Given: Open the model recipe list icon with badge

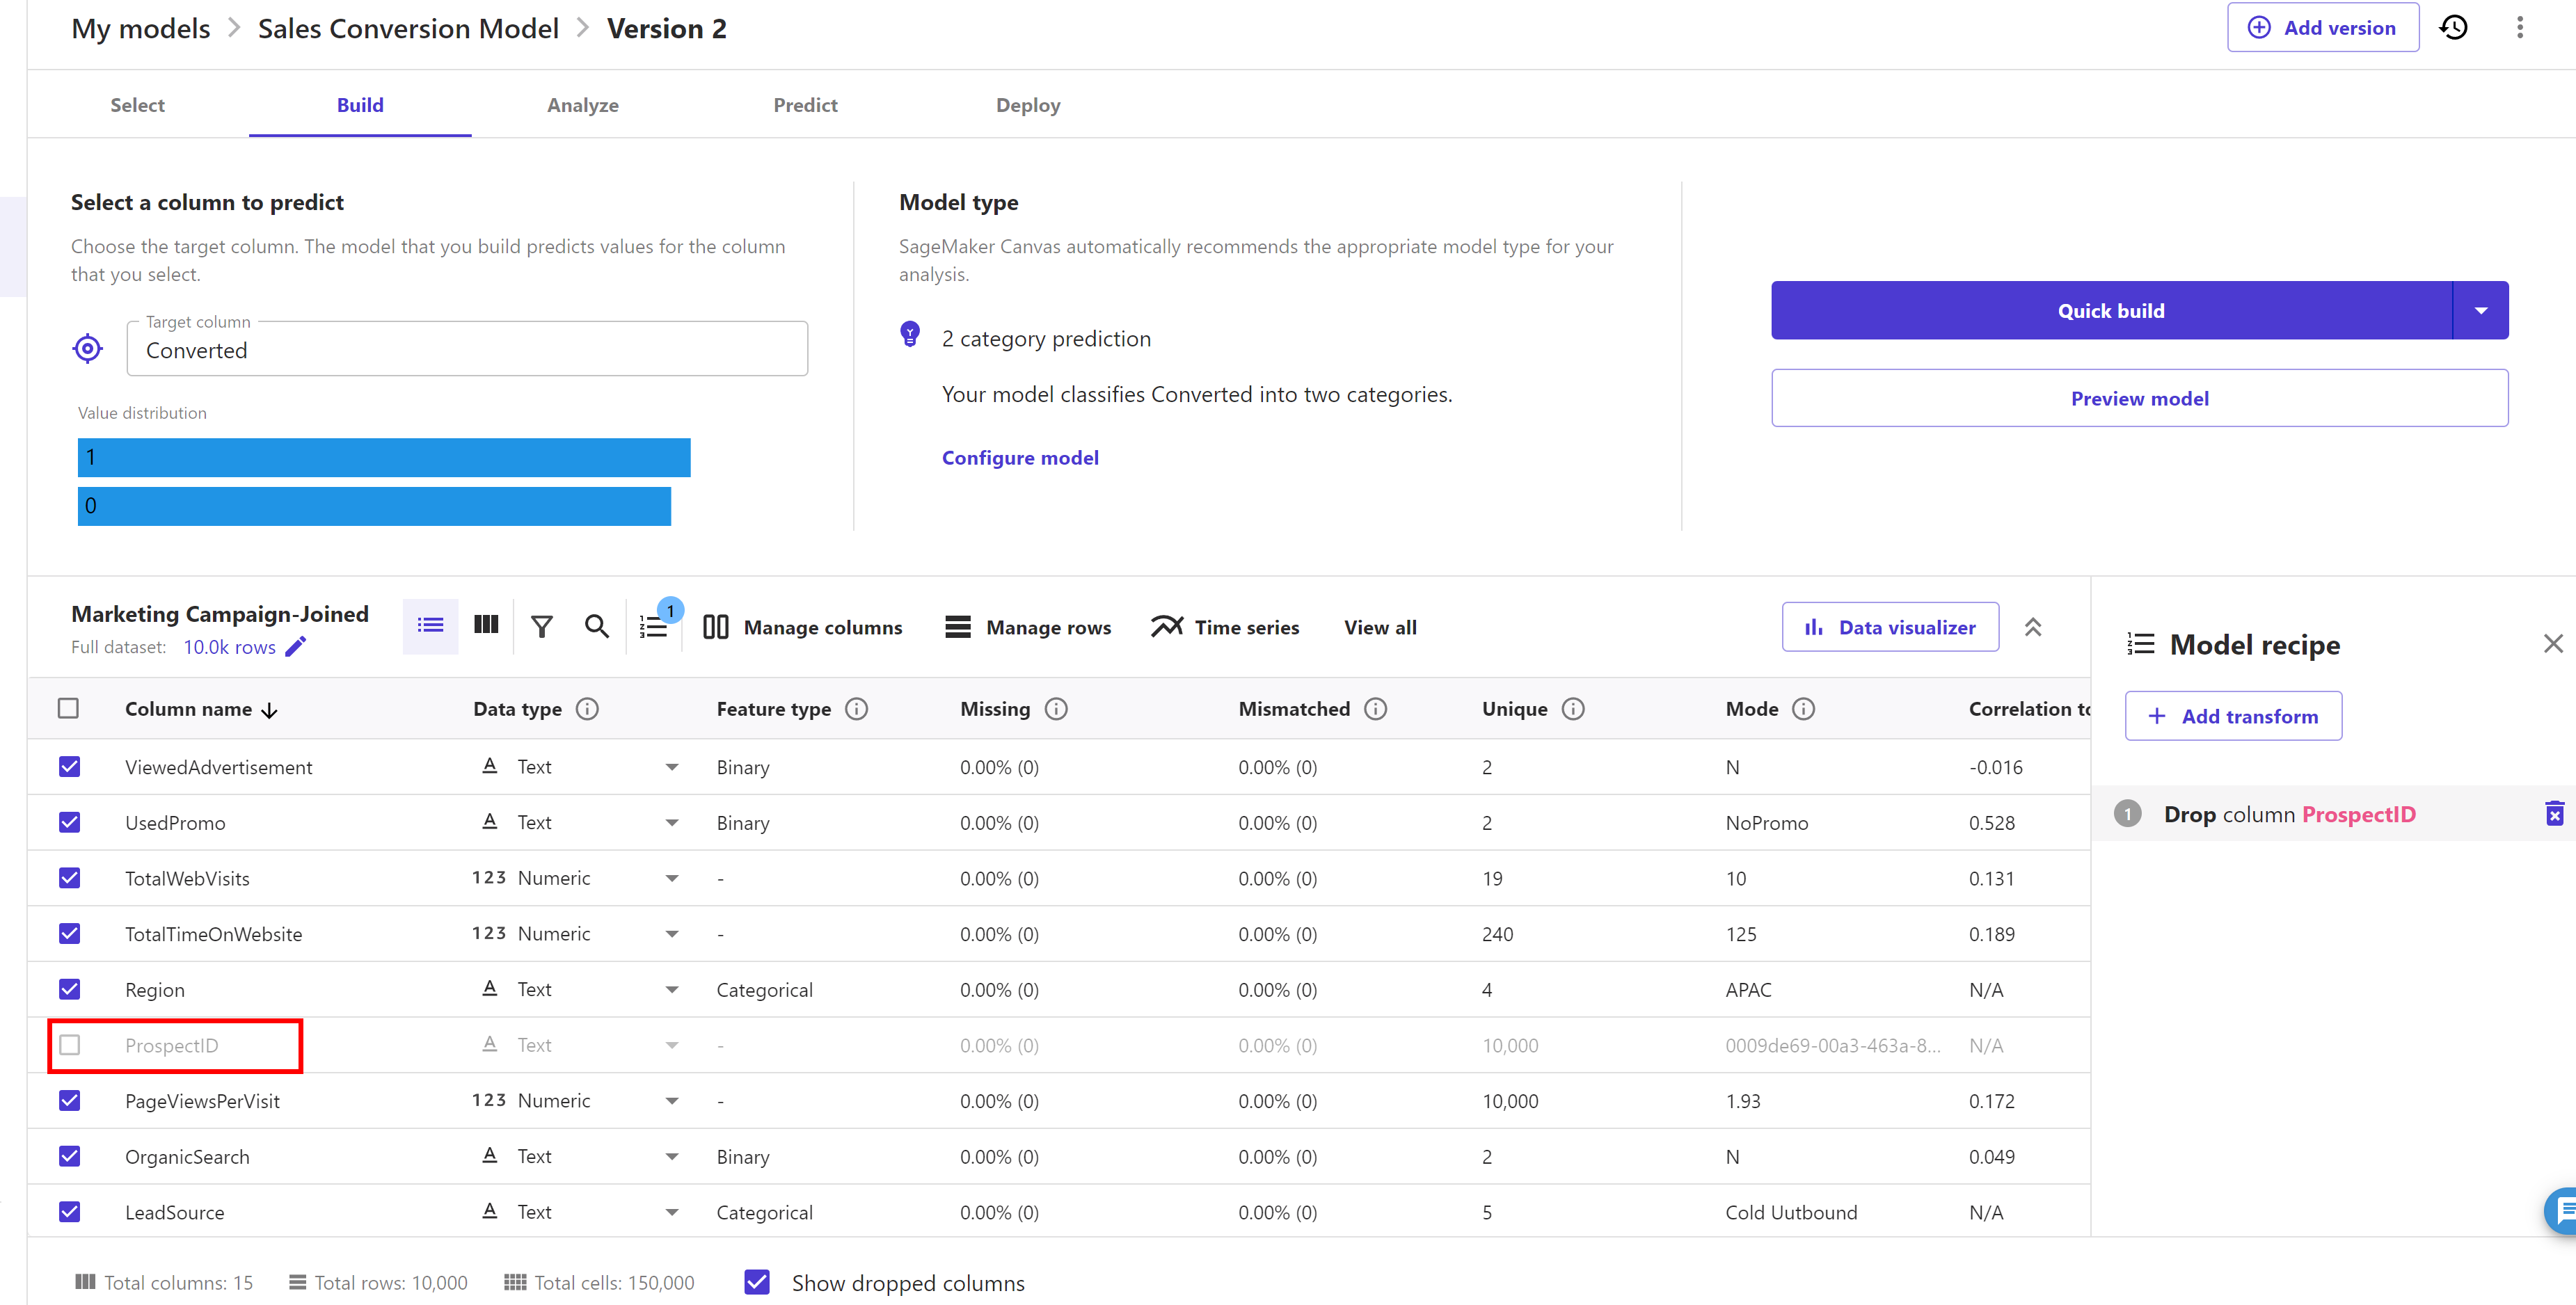Looking at the screenshot, I should pos(655,626).
